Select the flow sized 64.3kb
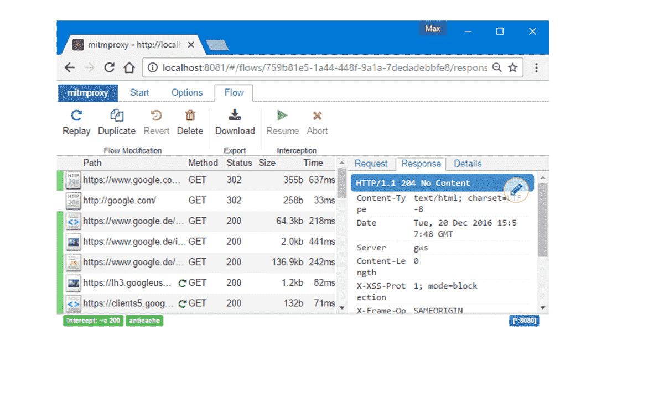This screenshot has height=393, width=664. (x=196, y=221)
